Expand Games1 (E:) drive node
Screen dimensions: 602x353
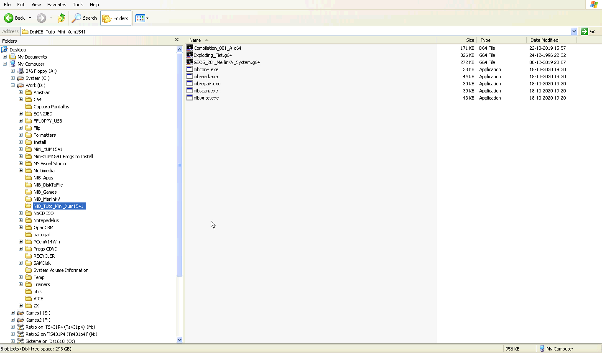click(13, 312)
